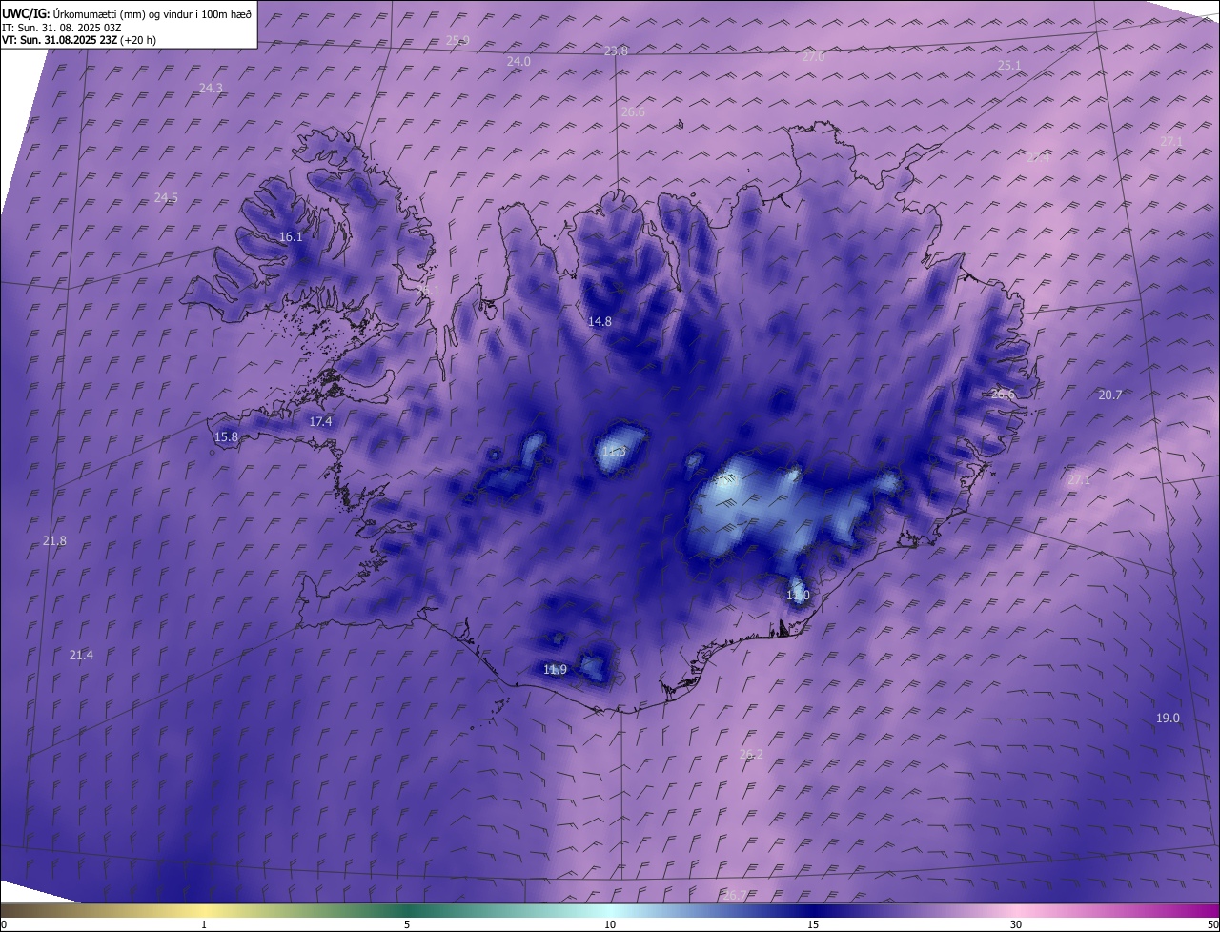The image size is (1220, 932).
Task: Click the 24.3 value label
Action: 211,88
